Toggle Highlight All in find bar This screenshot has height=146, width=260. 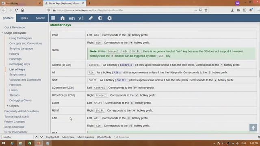pyautogui.click(x=52, y=137)
